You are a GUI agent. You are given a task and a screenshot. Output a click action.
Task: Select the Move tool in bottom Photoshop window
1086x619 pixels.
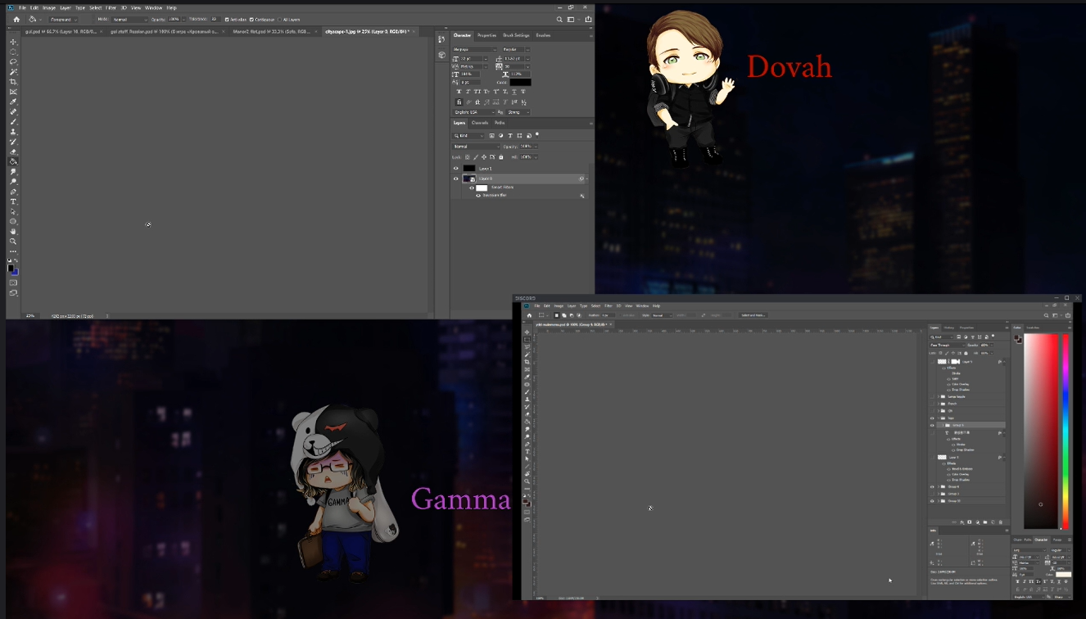click(527, 332)
